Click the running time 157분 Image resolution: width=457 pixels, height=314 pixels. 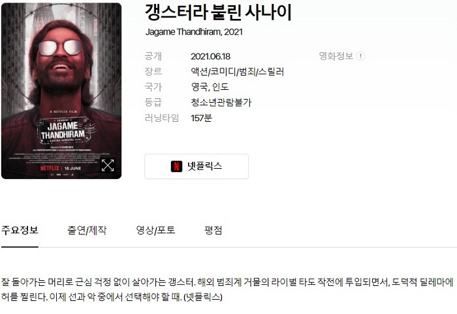pyautogui.click(x=201, y=118)
